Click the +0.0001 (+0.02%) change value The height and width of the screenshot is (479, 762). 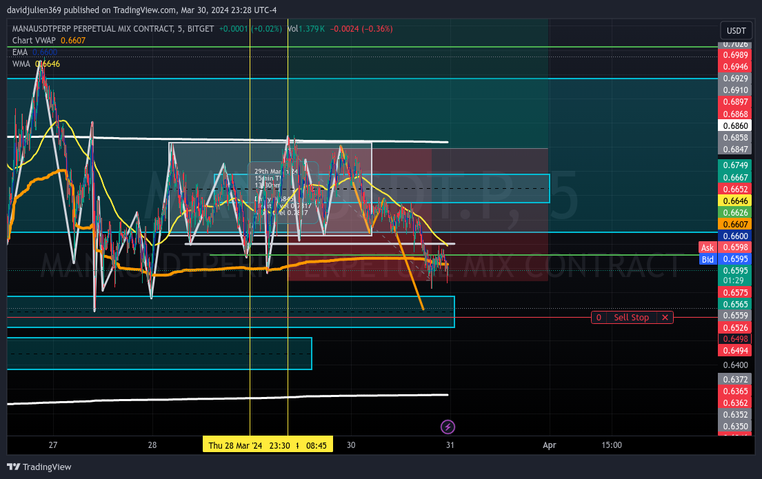(250, 29)
